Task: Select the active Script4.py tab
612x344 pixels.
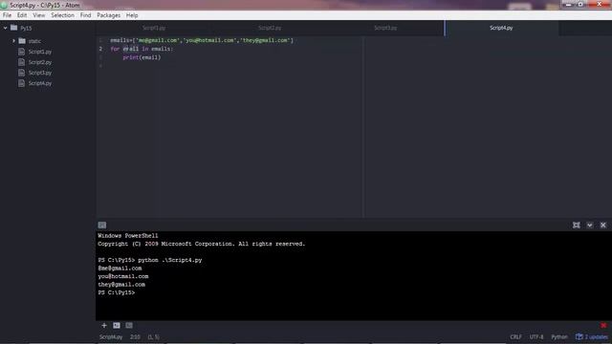Action: [x=501, y=28]
